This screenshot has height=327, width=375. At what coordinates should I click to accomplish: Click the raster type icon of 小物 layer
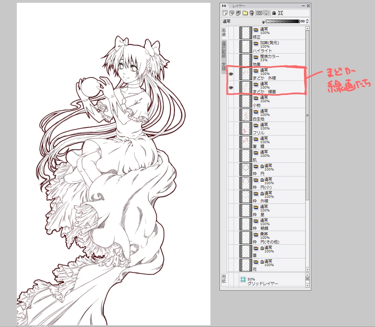(256, 98)
